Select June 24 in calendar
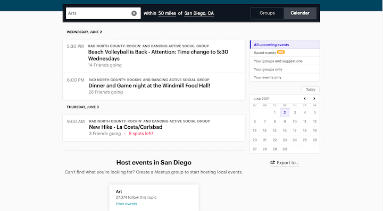 tap(295, 140)
